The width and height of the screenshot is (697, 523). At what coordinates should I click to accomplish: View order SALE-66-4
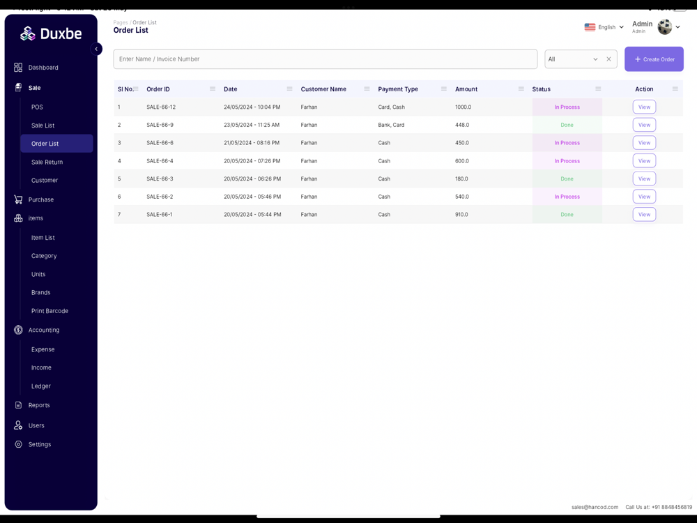644,161
